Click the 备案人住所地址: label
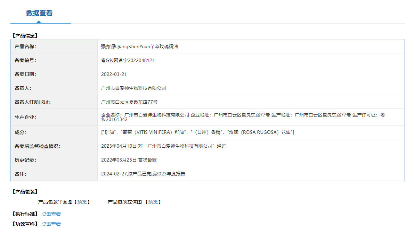This screenshot has height=234, width=414. coord(32,102)
